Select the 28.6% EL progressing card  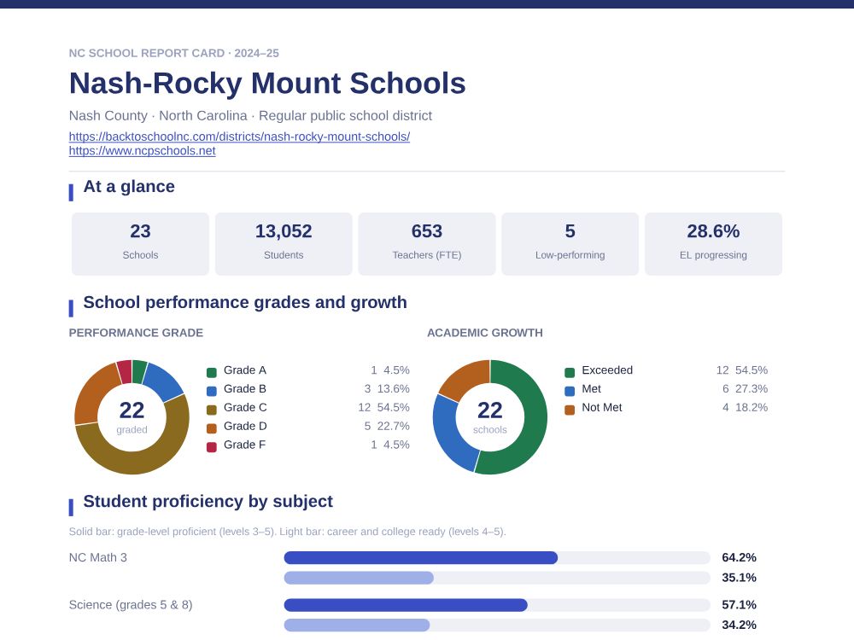713,244
